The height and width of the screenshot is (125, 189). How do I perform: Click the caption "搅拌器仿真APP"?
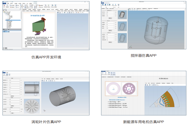pyautogui.click(x=144, y=56)
